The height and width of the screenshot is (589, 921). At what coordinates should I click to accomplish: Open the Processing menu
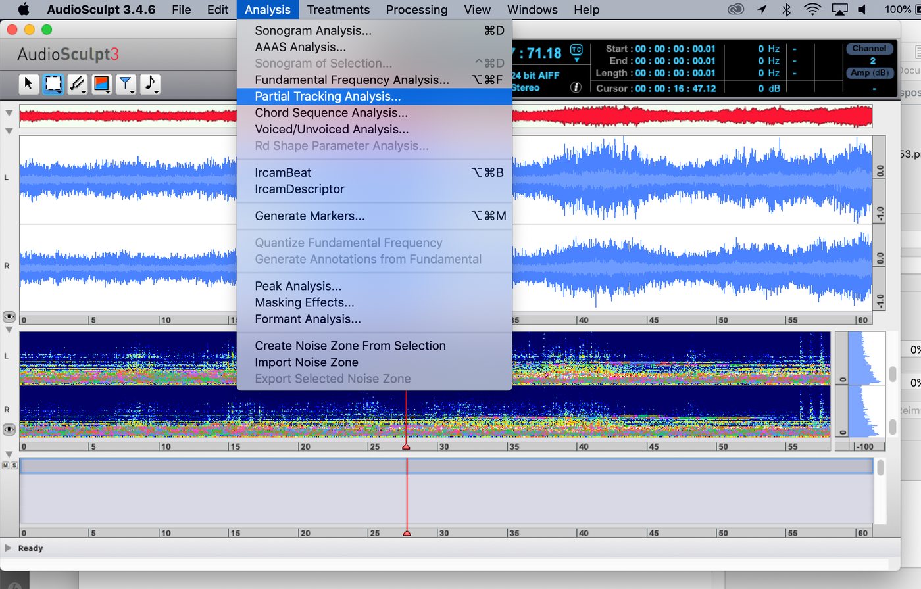(x=416, y=10)
